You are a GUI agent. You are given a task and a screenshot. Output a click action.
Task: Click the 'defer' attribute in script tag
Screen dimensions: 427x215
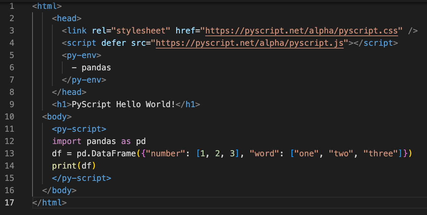[x=114, y=43]
